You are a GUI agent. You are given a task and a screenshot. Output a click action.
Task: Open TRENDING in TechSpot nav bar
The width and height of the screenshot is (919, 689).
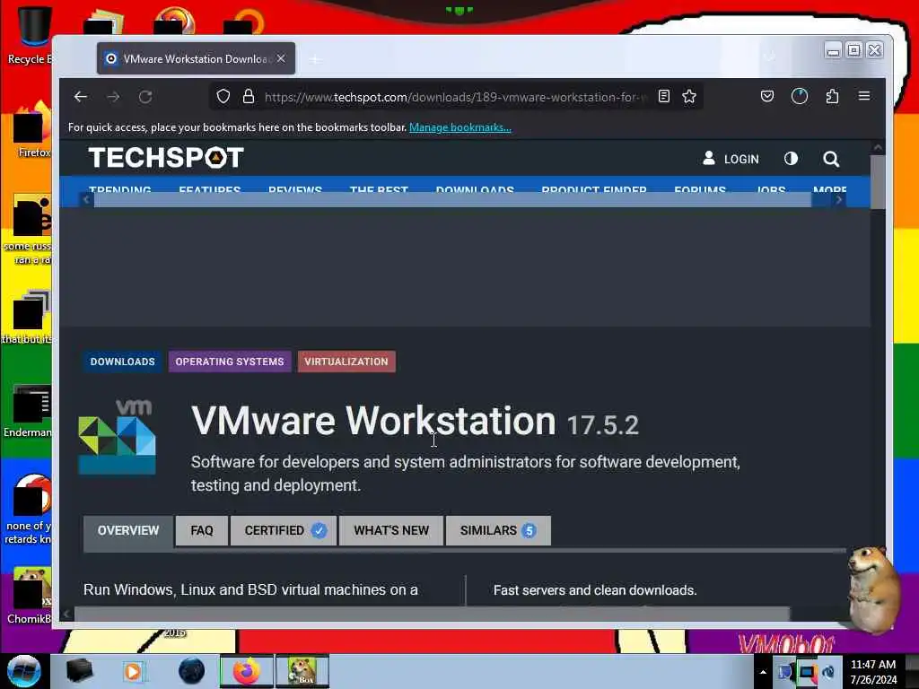pyautogui.click(x=120, y=190)
